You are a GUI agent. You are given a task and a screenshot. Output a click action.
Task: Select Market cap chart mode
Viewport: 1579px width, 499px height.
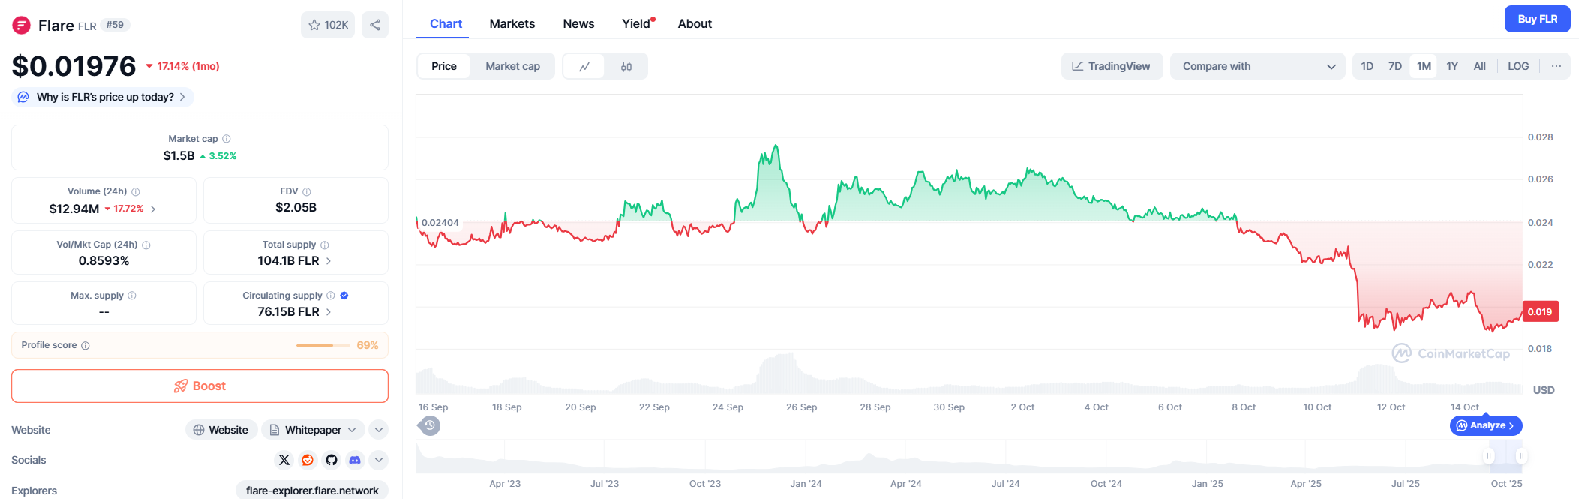(x=512, y=66)
